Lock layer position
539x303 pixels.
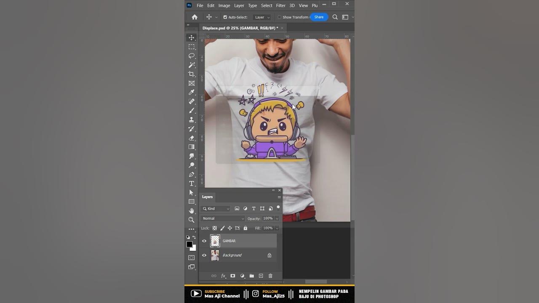coord(230,228)
